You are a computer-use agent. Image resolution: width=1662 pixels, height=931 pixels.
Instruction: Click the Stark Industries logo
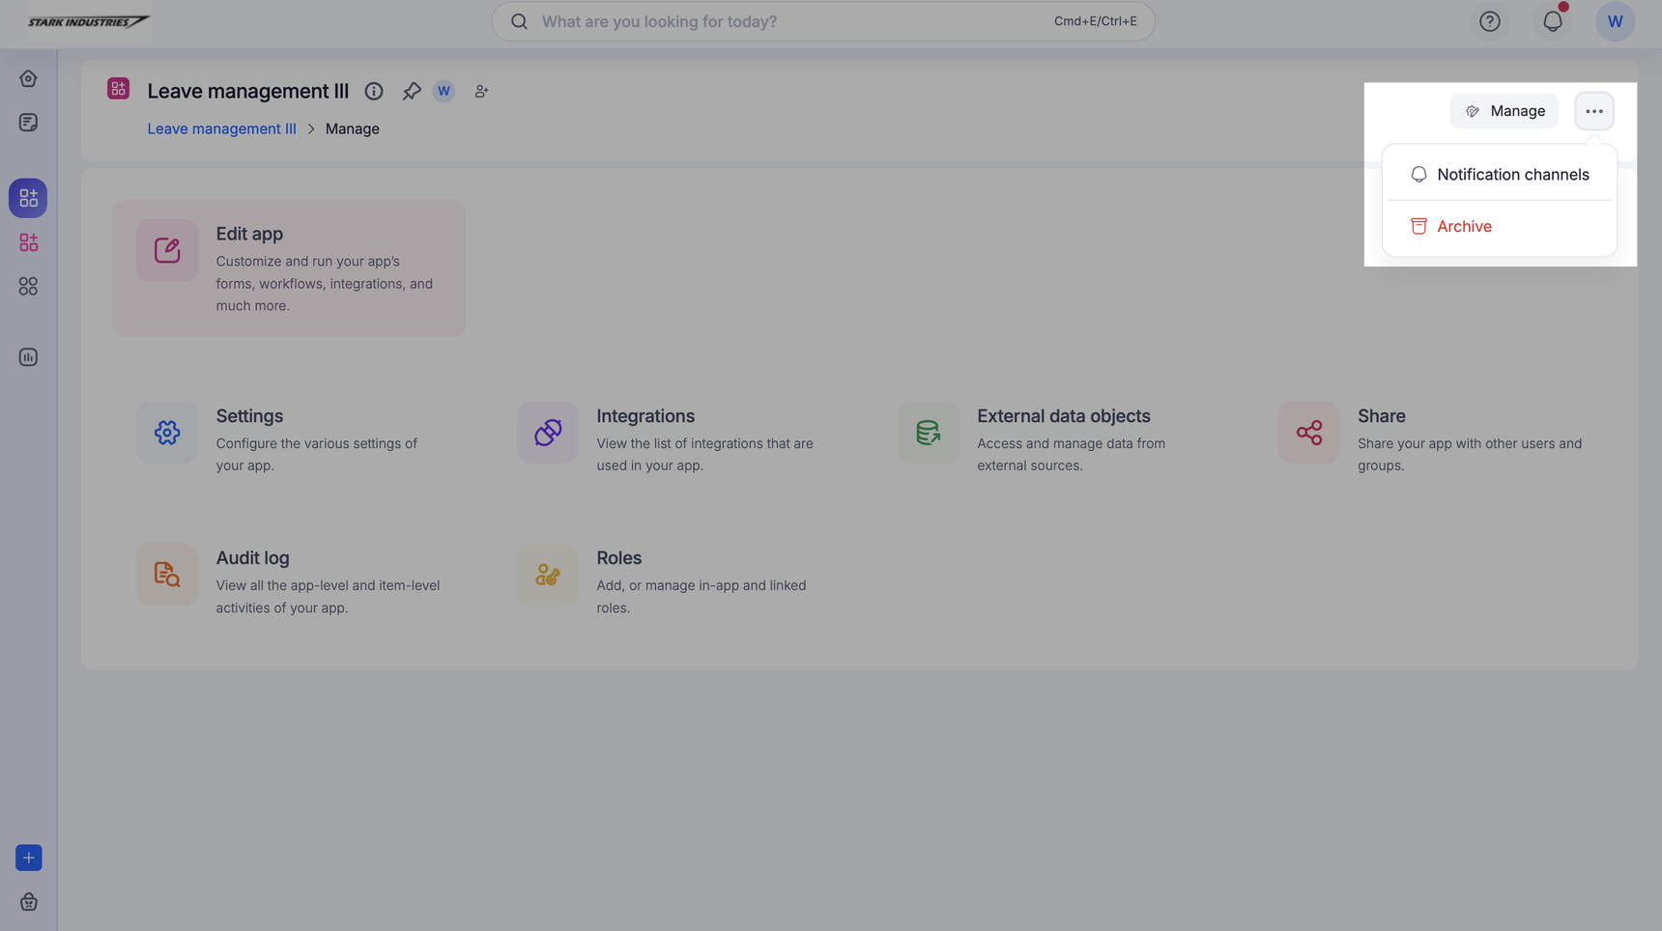(x=88, y=21)
